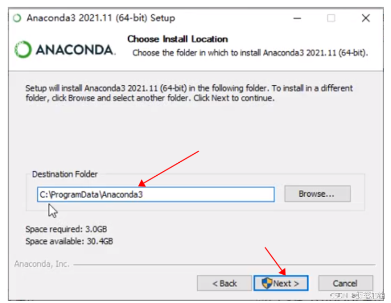Click the Anaconda ring icon in title bar
The width and height of the screenshot is (391, 303).
coord(17,18)
